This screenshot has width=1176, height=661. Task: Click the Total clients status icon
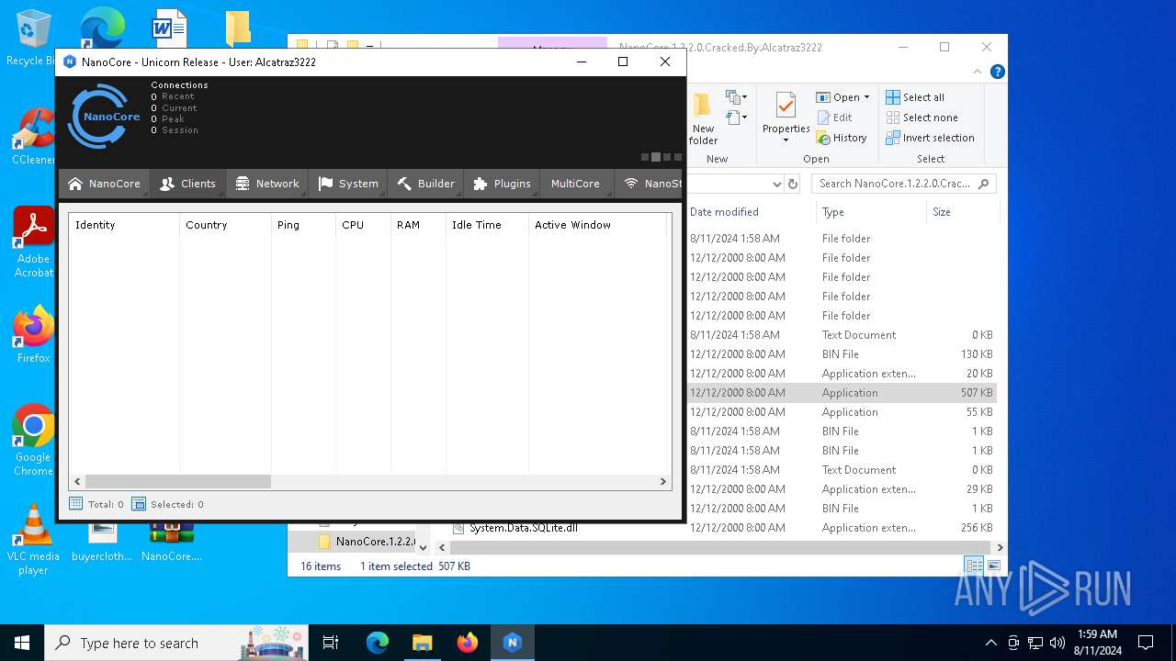point(77,504)
